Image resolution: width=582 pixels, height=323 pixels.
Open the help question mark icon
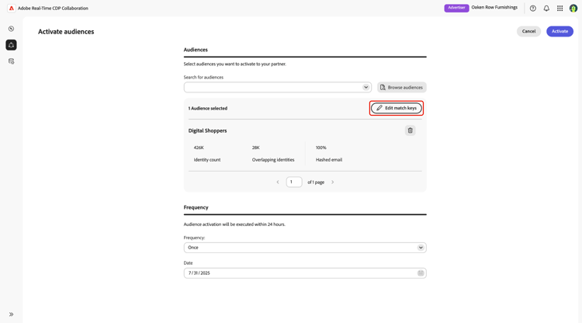[533, 9]
